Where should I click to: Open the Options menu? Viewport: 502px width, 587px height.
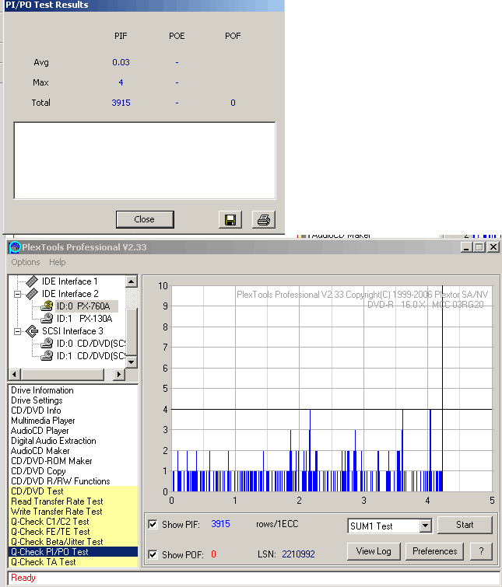point(26,263)
